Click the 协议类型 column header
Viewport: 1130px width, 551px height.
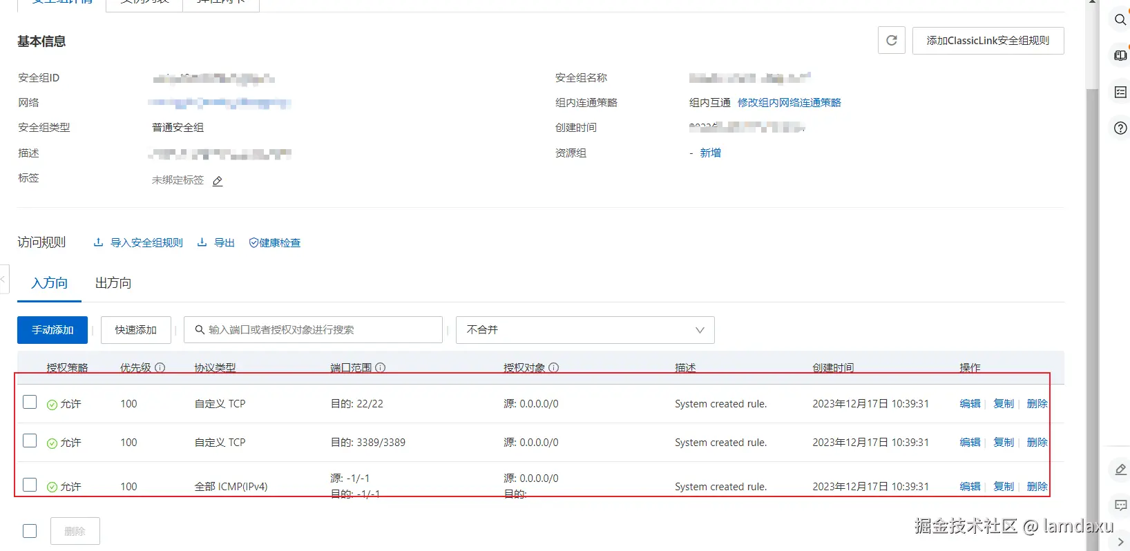(x=215, y=368)
